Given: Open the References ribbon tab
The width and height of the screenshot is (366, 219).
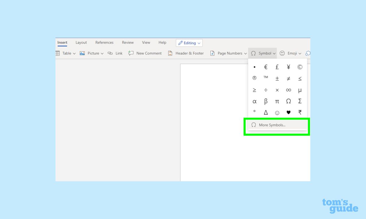Looking at the screenshot, I should coord(104,42).
